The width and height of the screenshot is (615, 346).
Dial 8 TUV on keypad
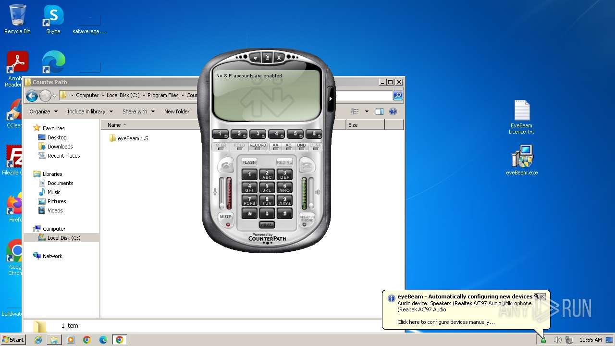pos(267,200)
